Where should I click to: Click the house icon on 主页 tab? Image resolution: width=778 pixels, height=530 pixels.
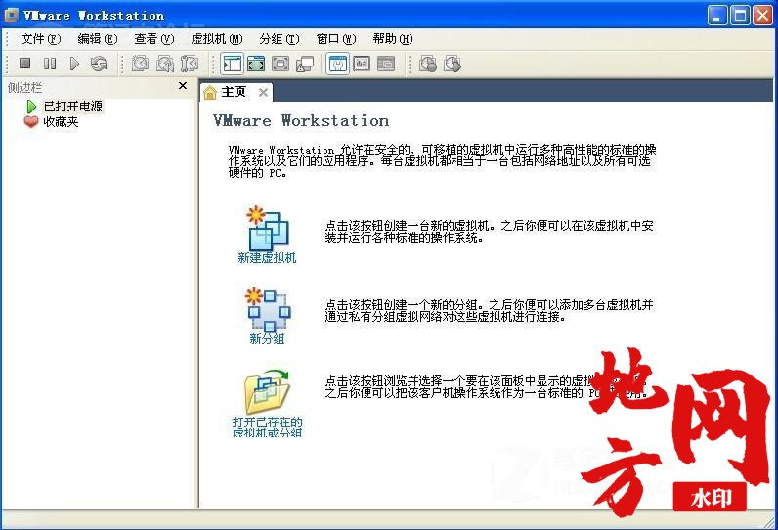pos(210,92)
